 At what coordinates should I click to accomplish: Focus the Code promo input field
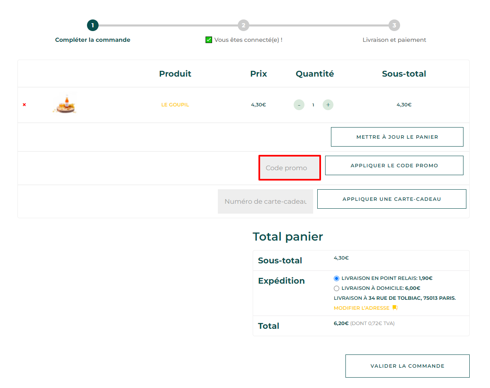click(x=290, y=168)
